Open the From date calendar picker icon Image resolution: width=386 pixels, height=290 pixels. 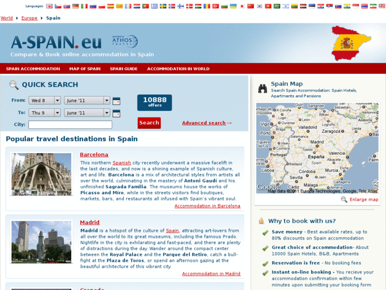pyautogui.click(x=116, y=101)
